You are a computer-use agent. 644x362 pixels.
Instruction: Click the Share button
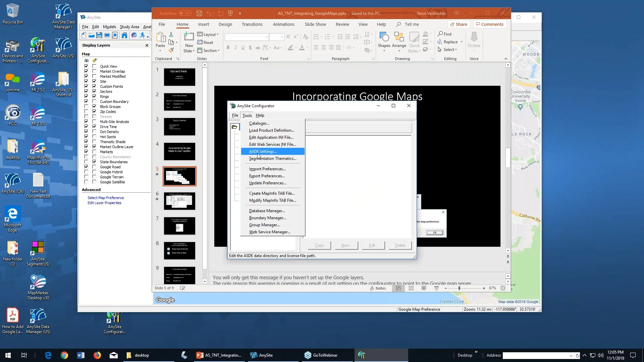459,24
